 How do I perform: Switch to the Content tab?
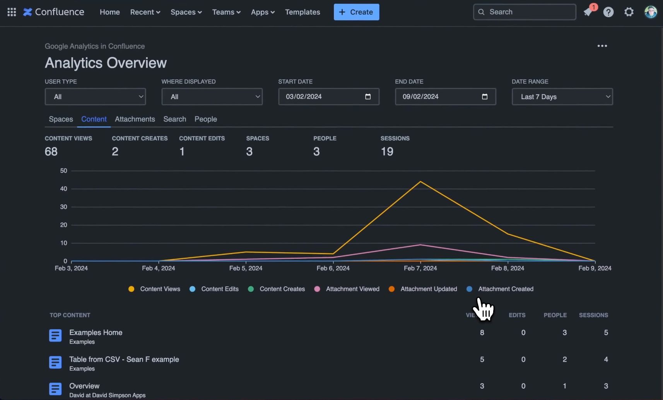pos(94,119)
